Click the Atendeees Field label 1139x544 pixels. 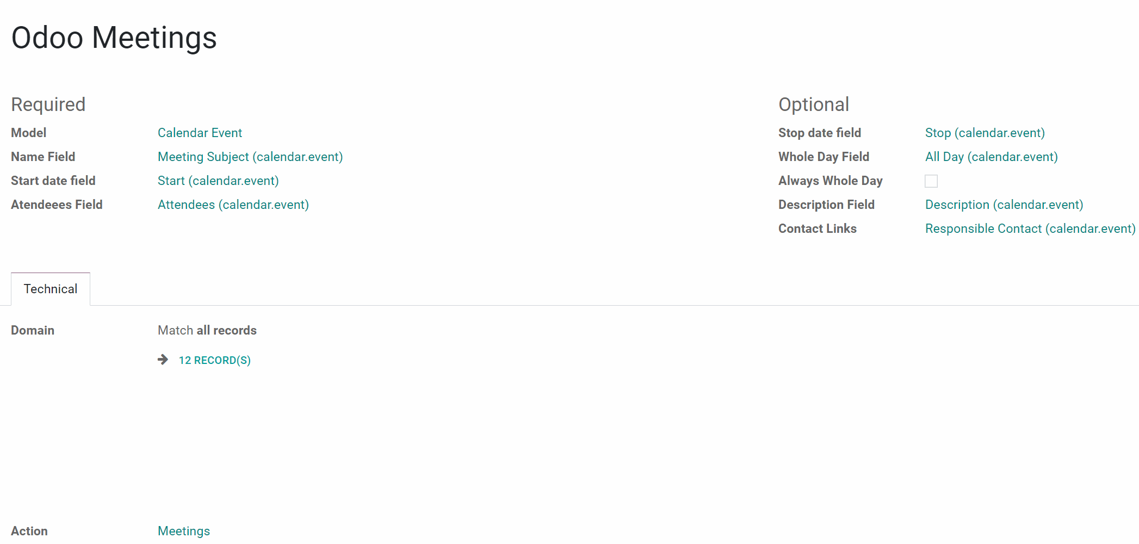[x=57, y=205]
